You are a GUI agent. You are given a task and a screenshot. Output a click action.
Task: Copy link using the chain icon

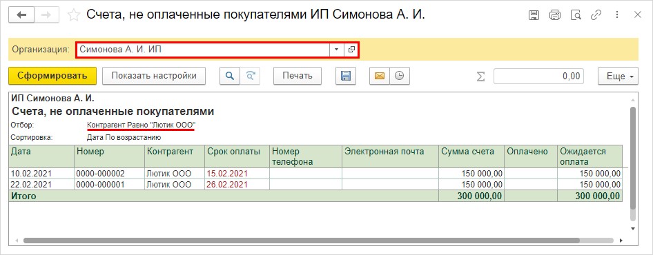(x=596, y=15)
